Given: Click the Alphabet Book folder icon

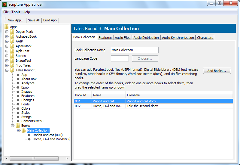Looking at the screenshot, I should coord(12,36).
